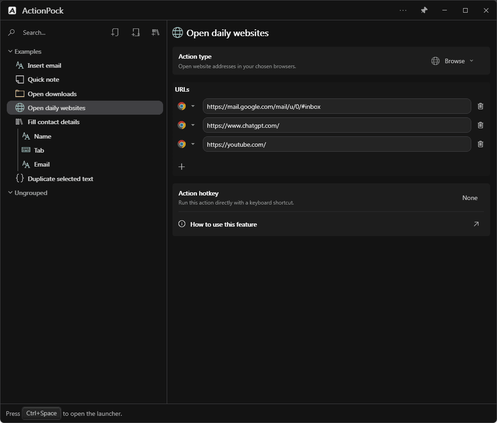Delete the mail.google.com URL entry
Viewport: 497px width, 423px height.
[480, 106]
